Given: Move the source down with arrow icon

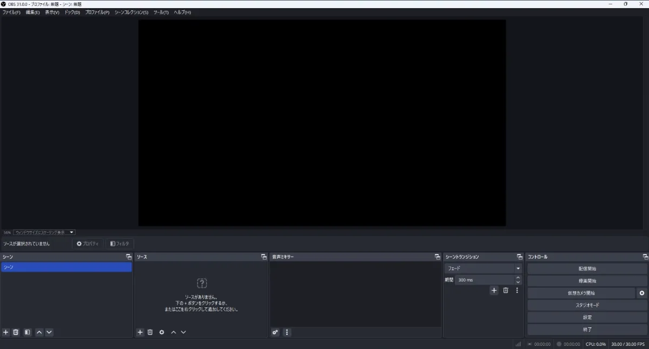Looking at the screenshot, I should (x=183, y=332).
